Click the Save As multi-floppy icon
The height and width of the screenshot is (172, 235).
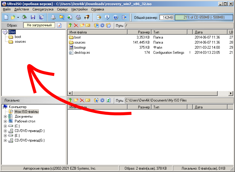point(41,17)
